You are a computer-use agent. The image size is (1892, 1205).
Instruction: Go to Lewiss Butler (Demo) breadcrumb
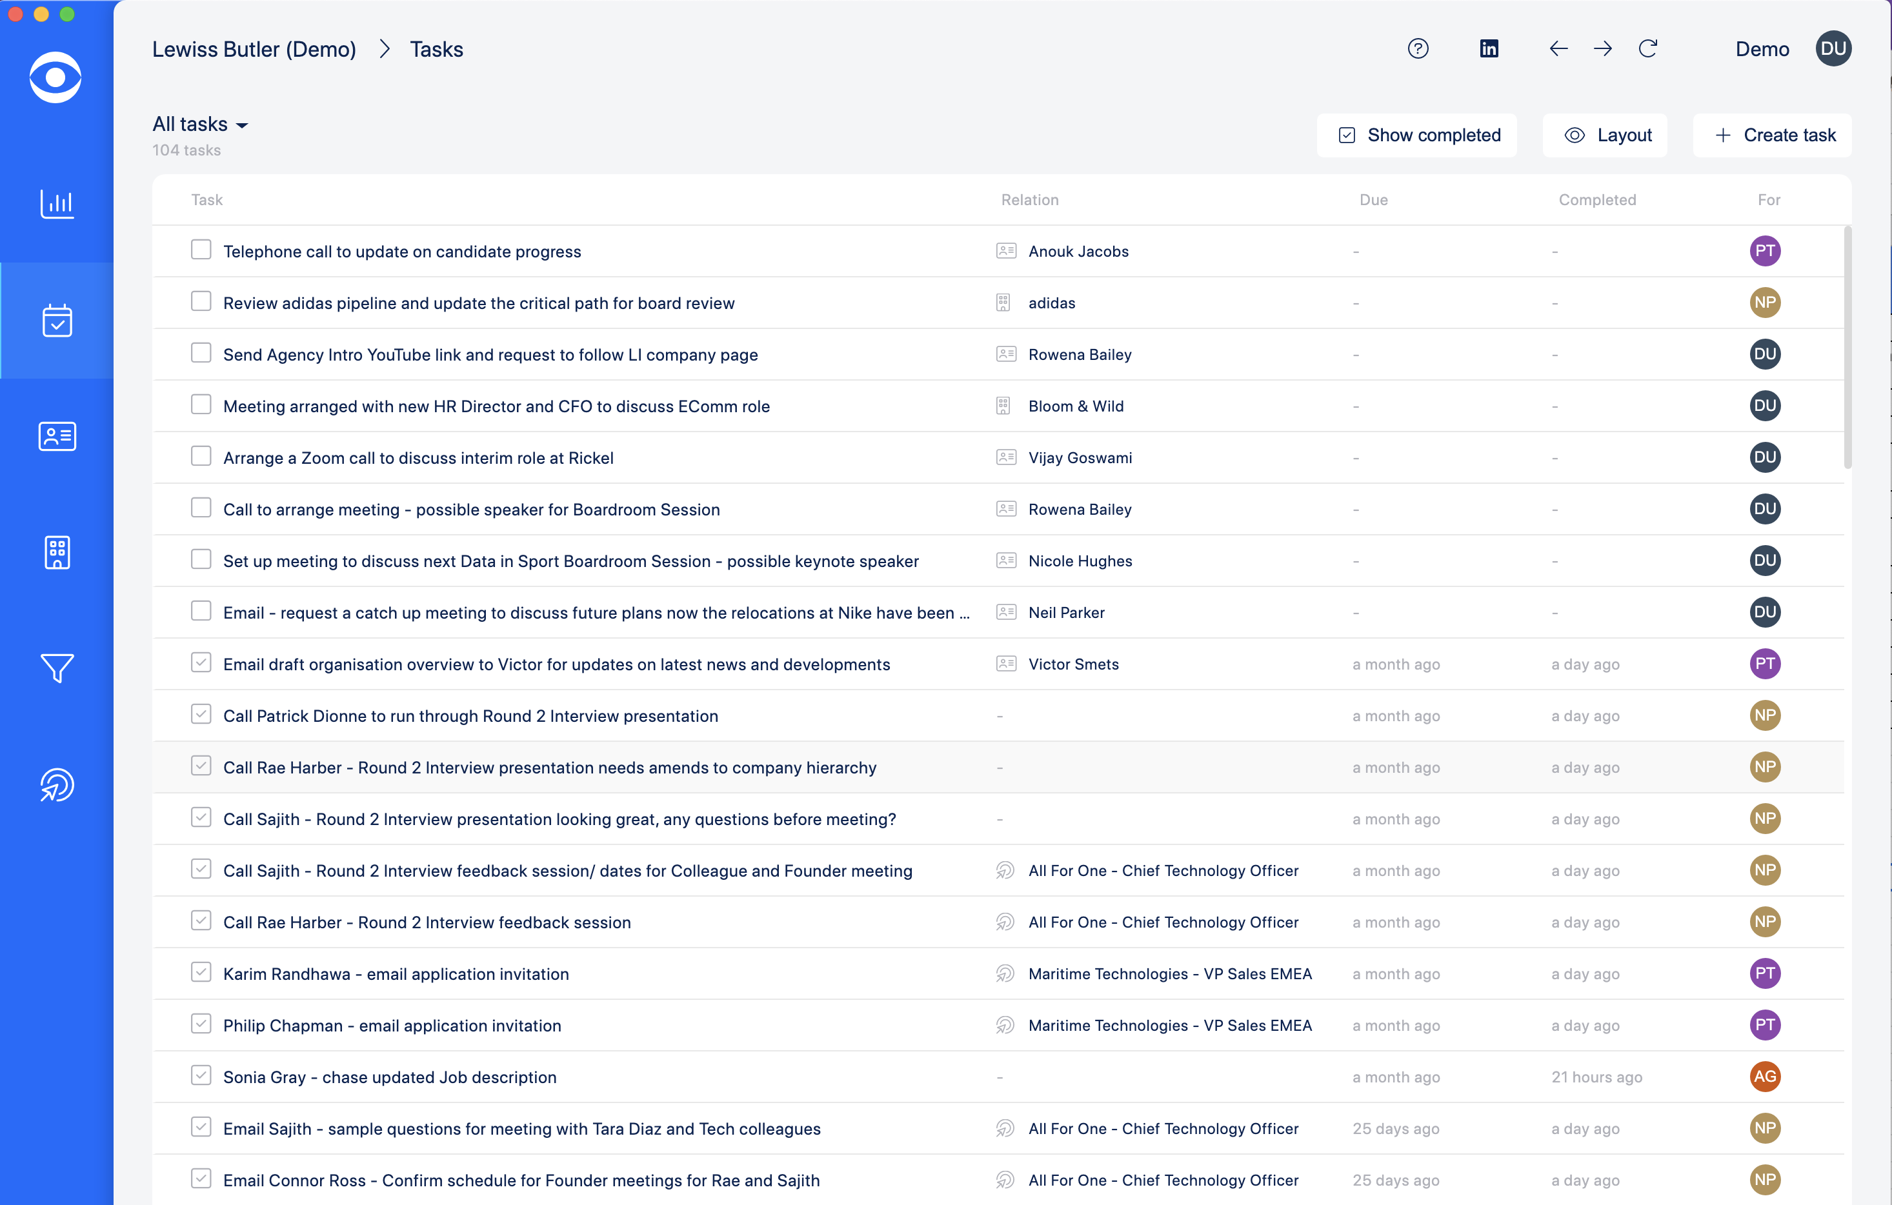254,48
